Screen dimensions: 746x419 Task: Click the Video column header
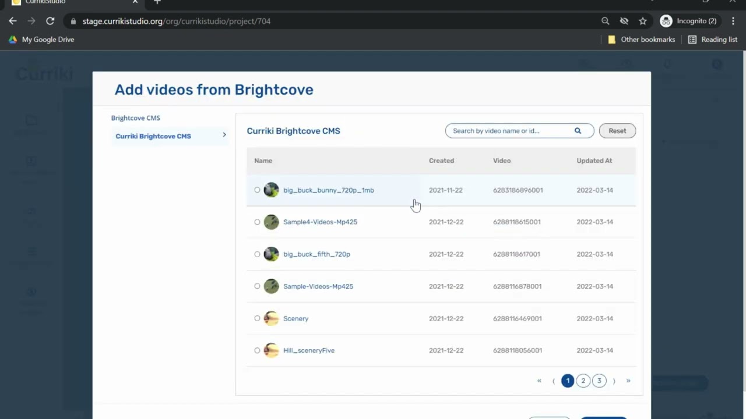pos(502,161)
